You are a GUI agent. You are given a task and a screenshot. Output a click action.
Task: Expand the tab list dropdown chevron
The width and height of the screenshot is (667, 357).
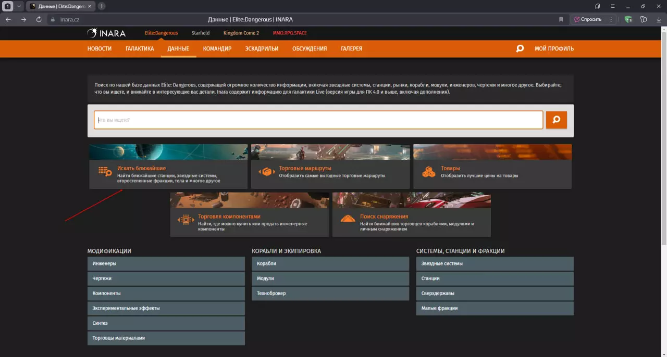point(19,6)
